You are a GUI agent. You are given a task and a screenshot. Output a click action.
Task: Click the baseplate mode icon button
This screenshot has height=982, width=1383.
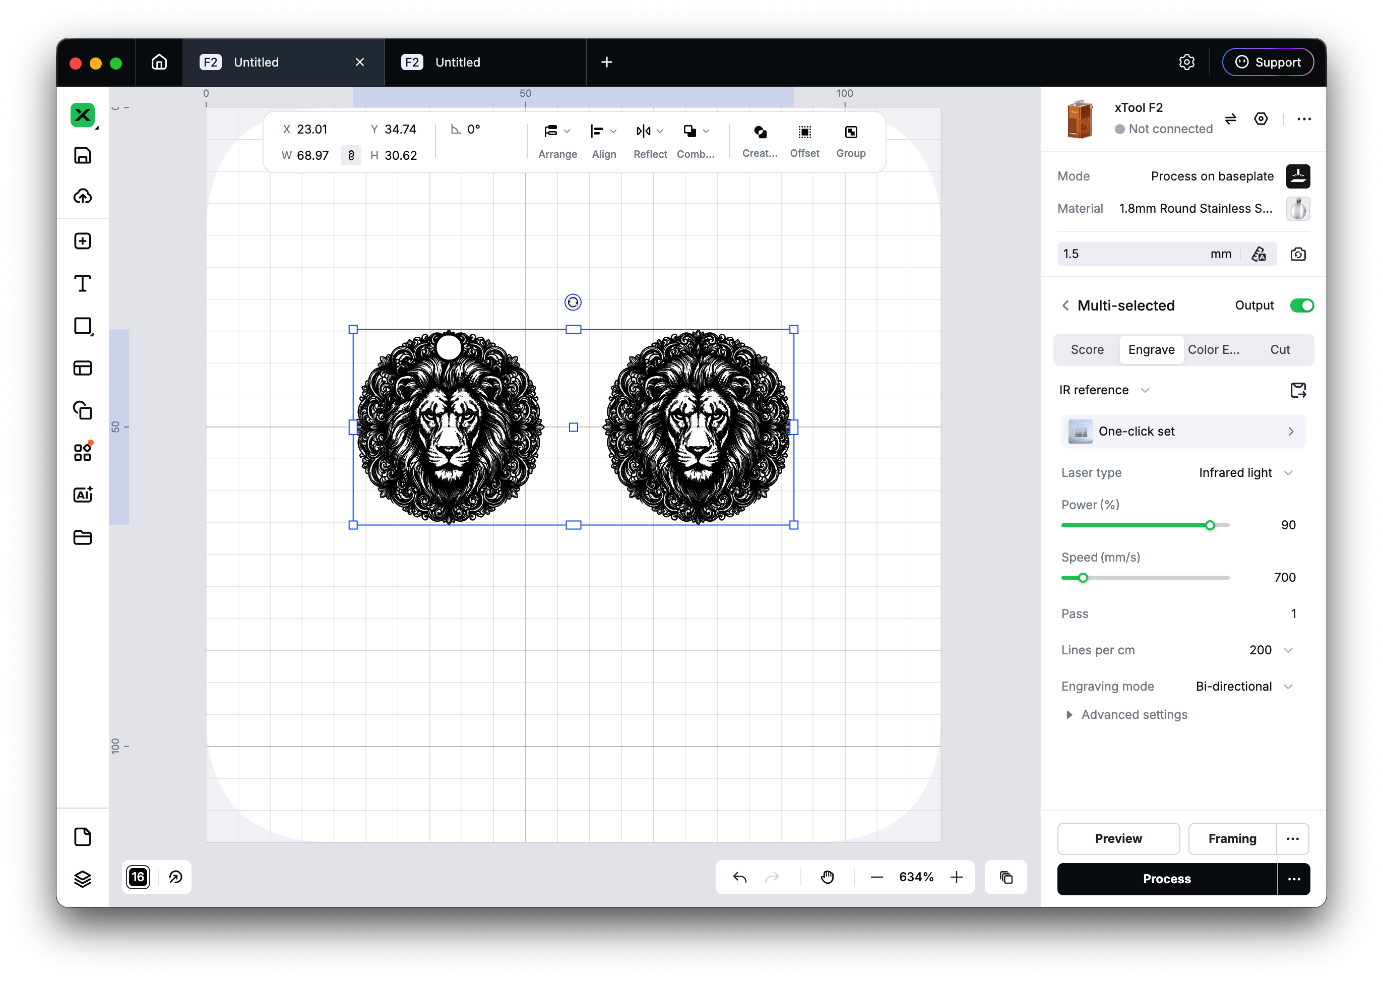(1298, 176)
